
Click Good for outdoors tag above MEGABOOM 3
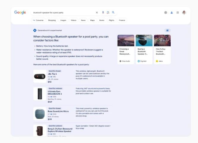tap(55, 88)
